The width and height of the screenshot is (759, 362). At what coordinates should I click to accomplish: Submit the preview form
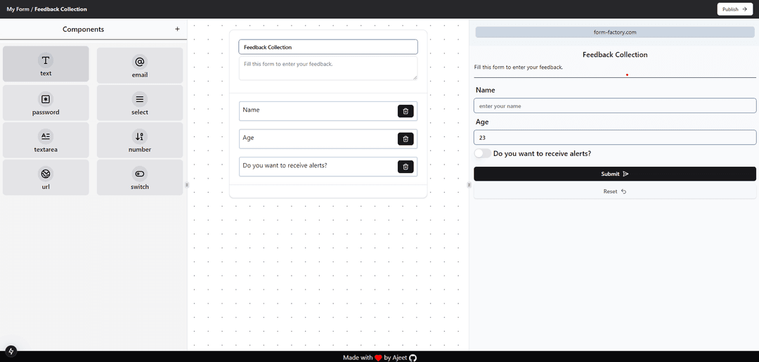click(x=614, y=174)
